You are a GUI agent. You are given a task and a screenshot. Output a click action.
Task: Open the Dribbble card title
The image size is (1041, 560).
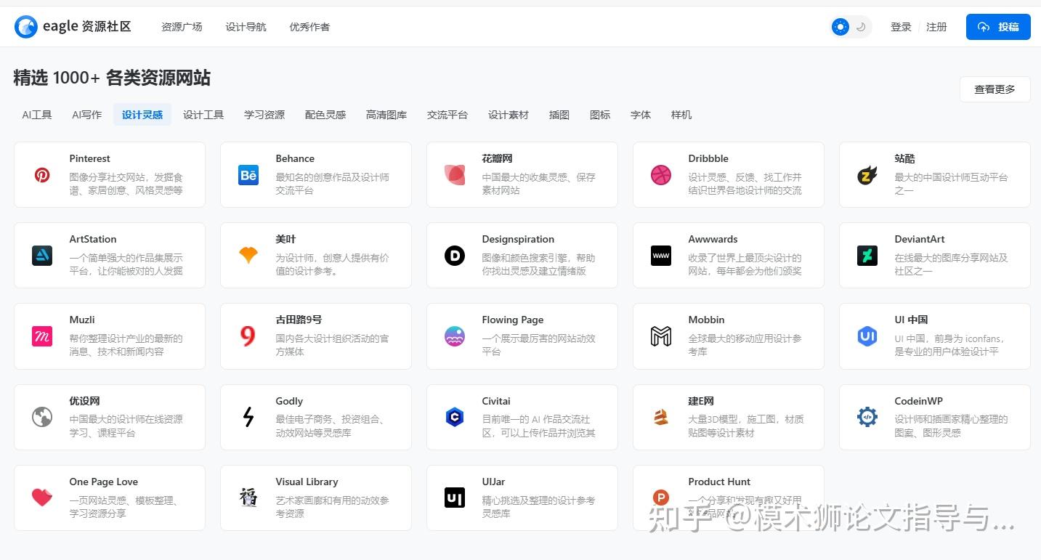tap(708, 158)
